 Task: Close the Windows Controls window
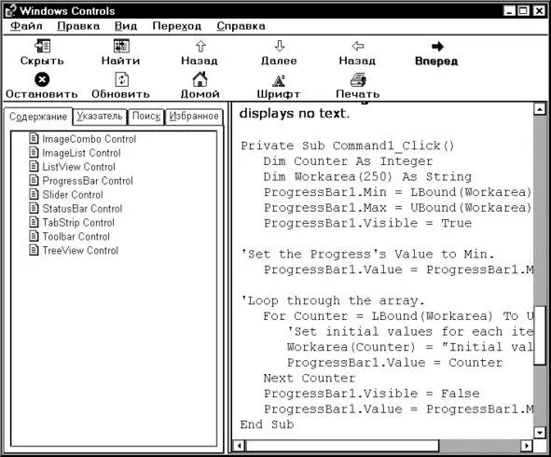[x=539, y=11]
